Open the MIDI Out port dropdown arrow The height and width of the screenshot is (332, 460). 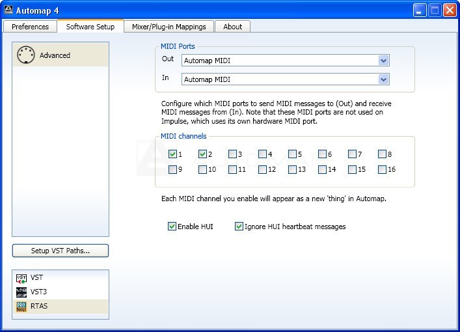(383, 61)
